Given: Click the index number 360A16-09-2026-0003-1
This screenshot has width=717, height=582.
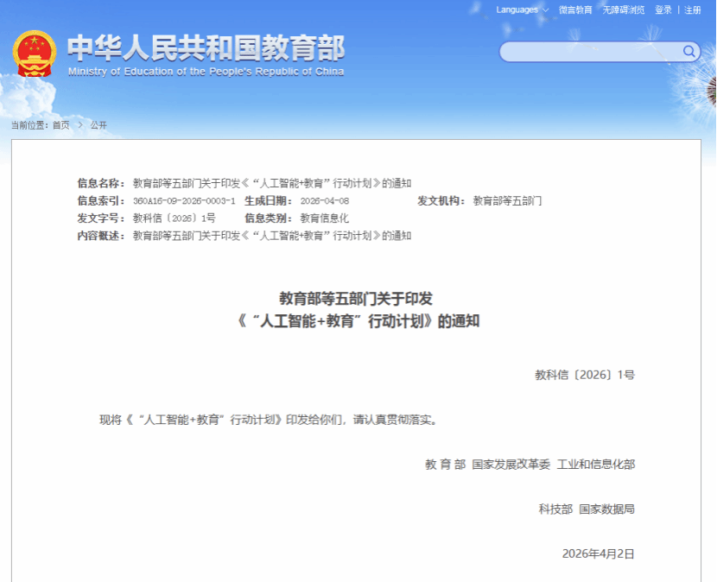Looking at the screenshot, I should (x=184, y=201).
